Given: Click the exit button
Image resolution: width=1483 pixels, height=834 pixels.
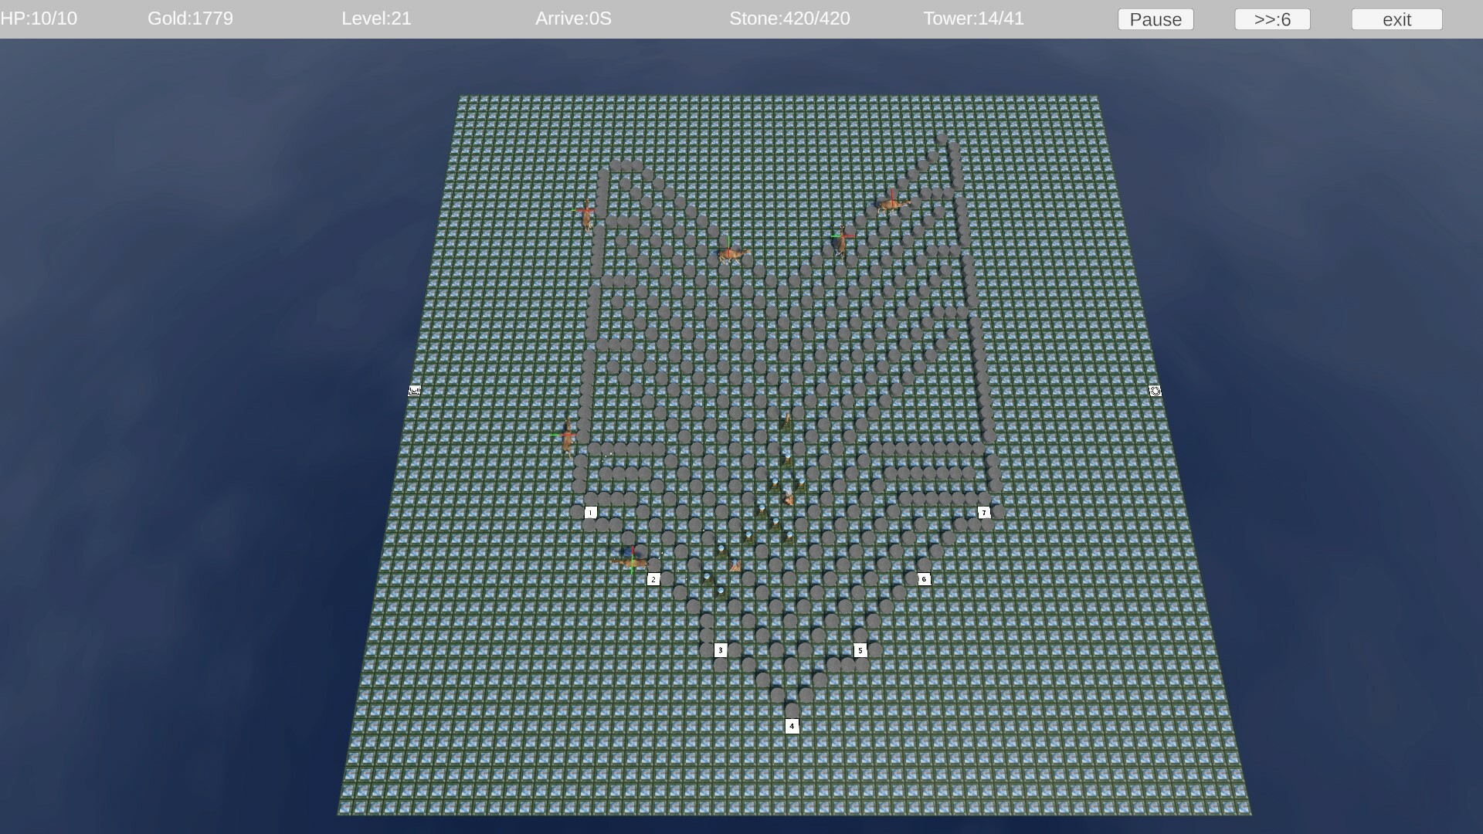Looking at the screenshot, I should (x=1396, y=19).
